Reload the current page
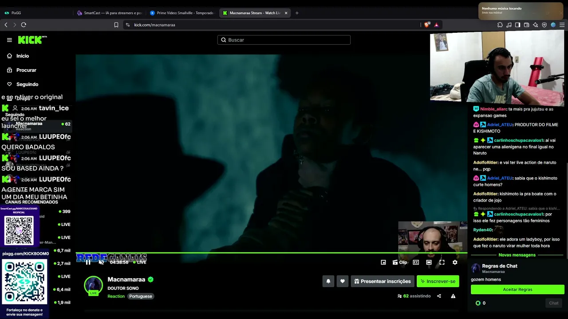 tap(24, 25)
